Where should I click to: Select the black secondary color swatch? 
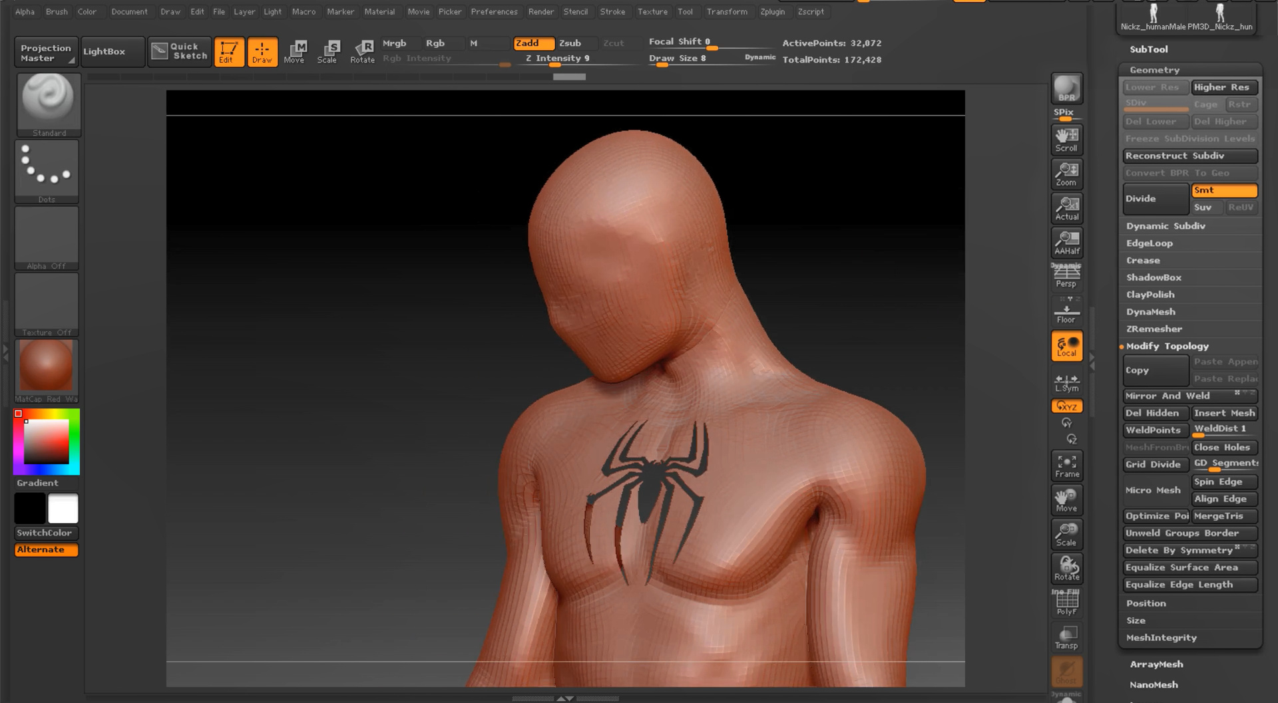tap(30, 509)
